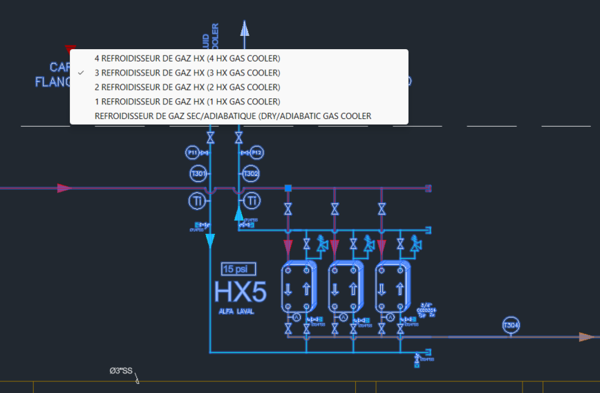Click the red visibility triangle grip
600x393 pixels.
(70, 48)
